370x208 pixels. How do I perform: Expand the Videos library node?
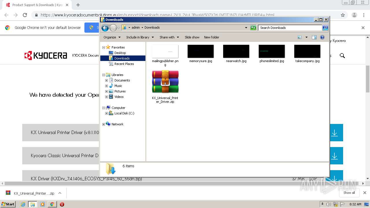(106, 97)
